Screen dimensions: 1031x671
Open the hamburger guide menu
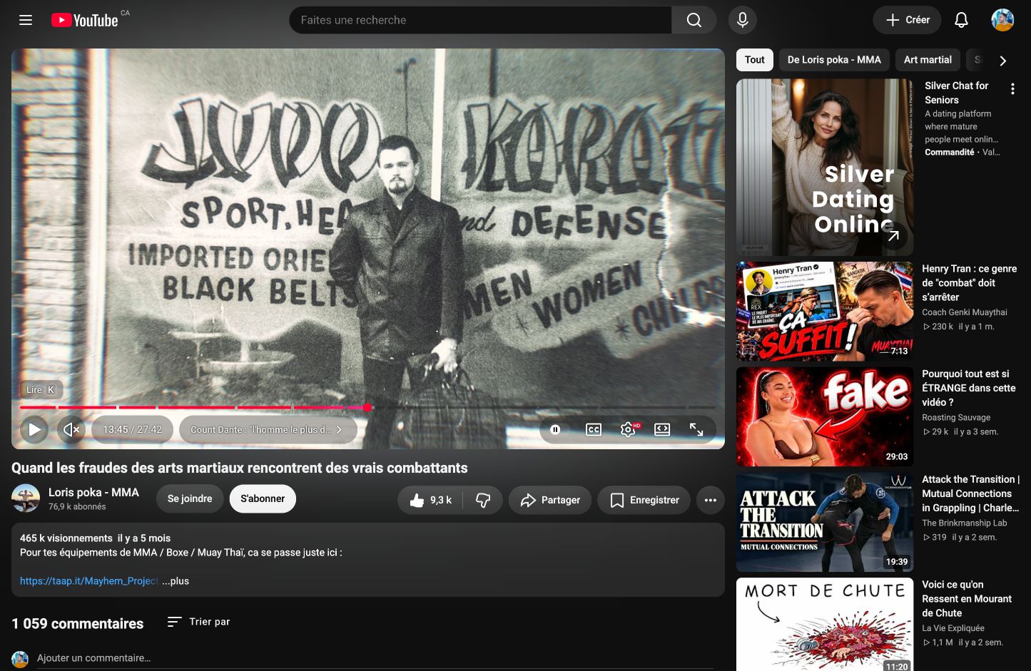click(26, 20)
